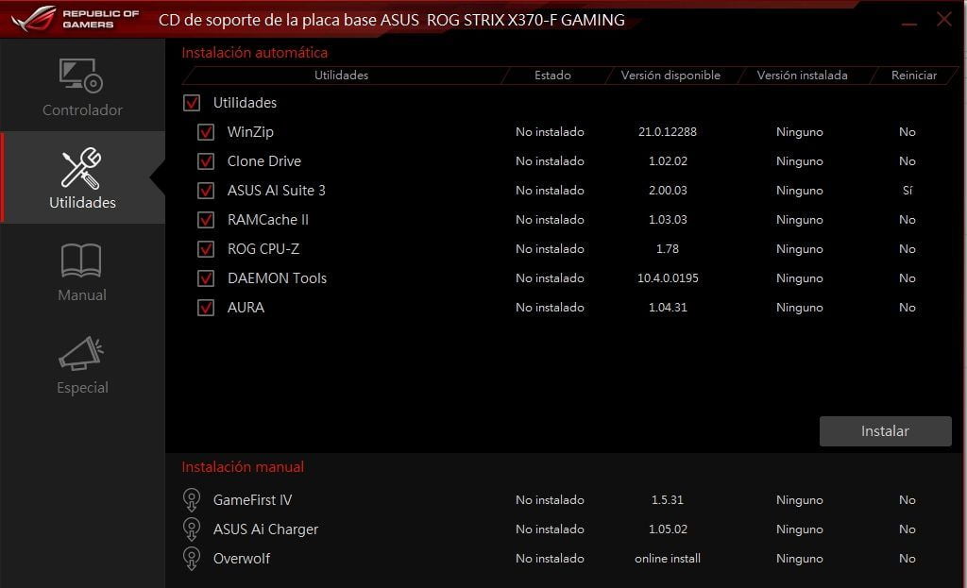This screenshot has height=588, width=967.
Task: Click the 'Instalación automática' heading
Action: pos(254,53)
